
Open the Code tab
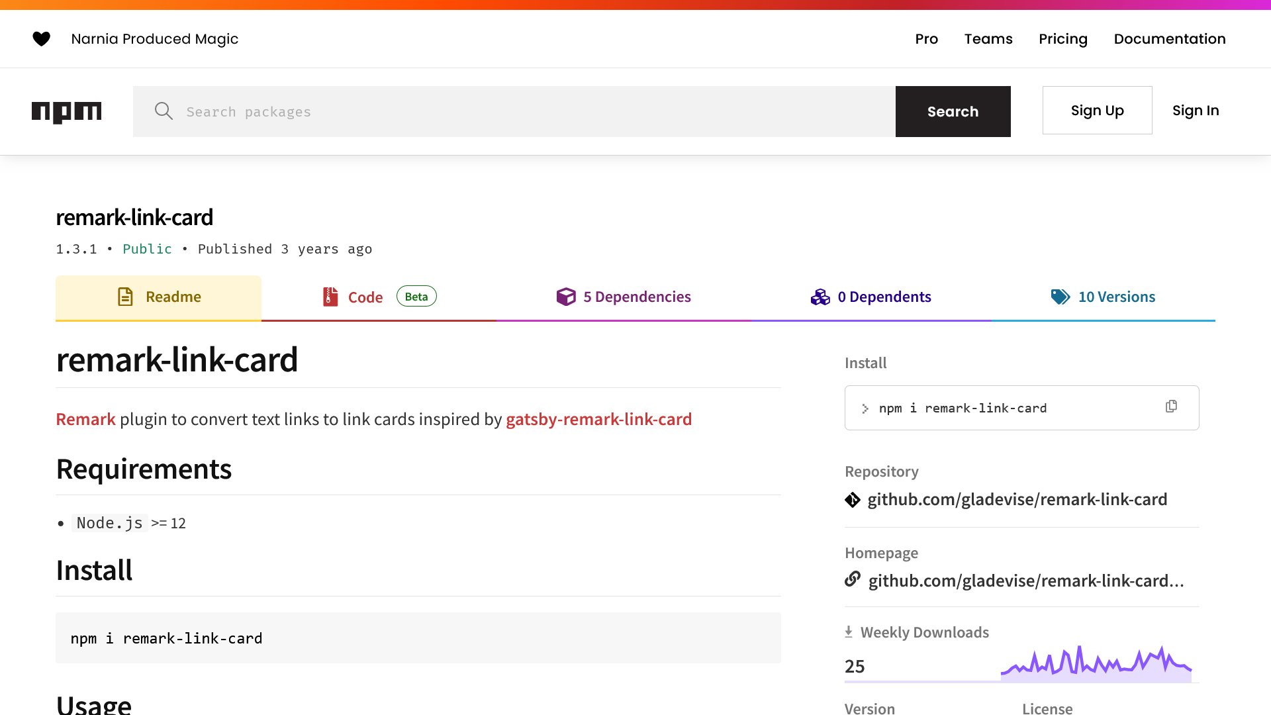coord(379,297)
